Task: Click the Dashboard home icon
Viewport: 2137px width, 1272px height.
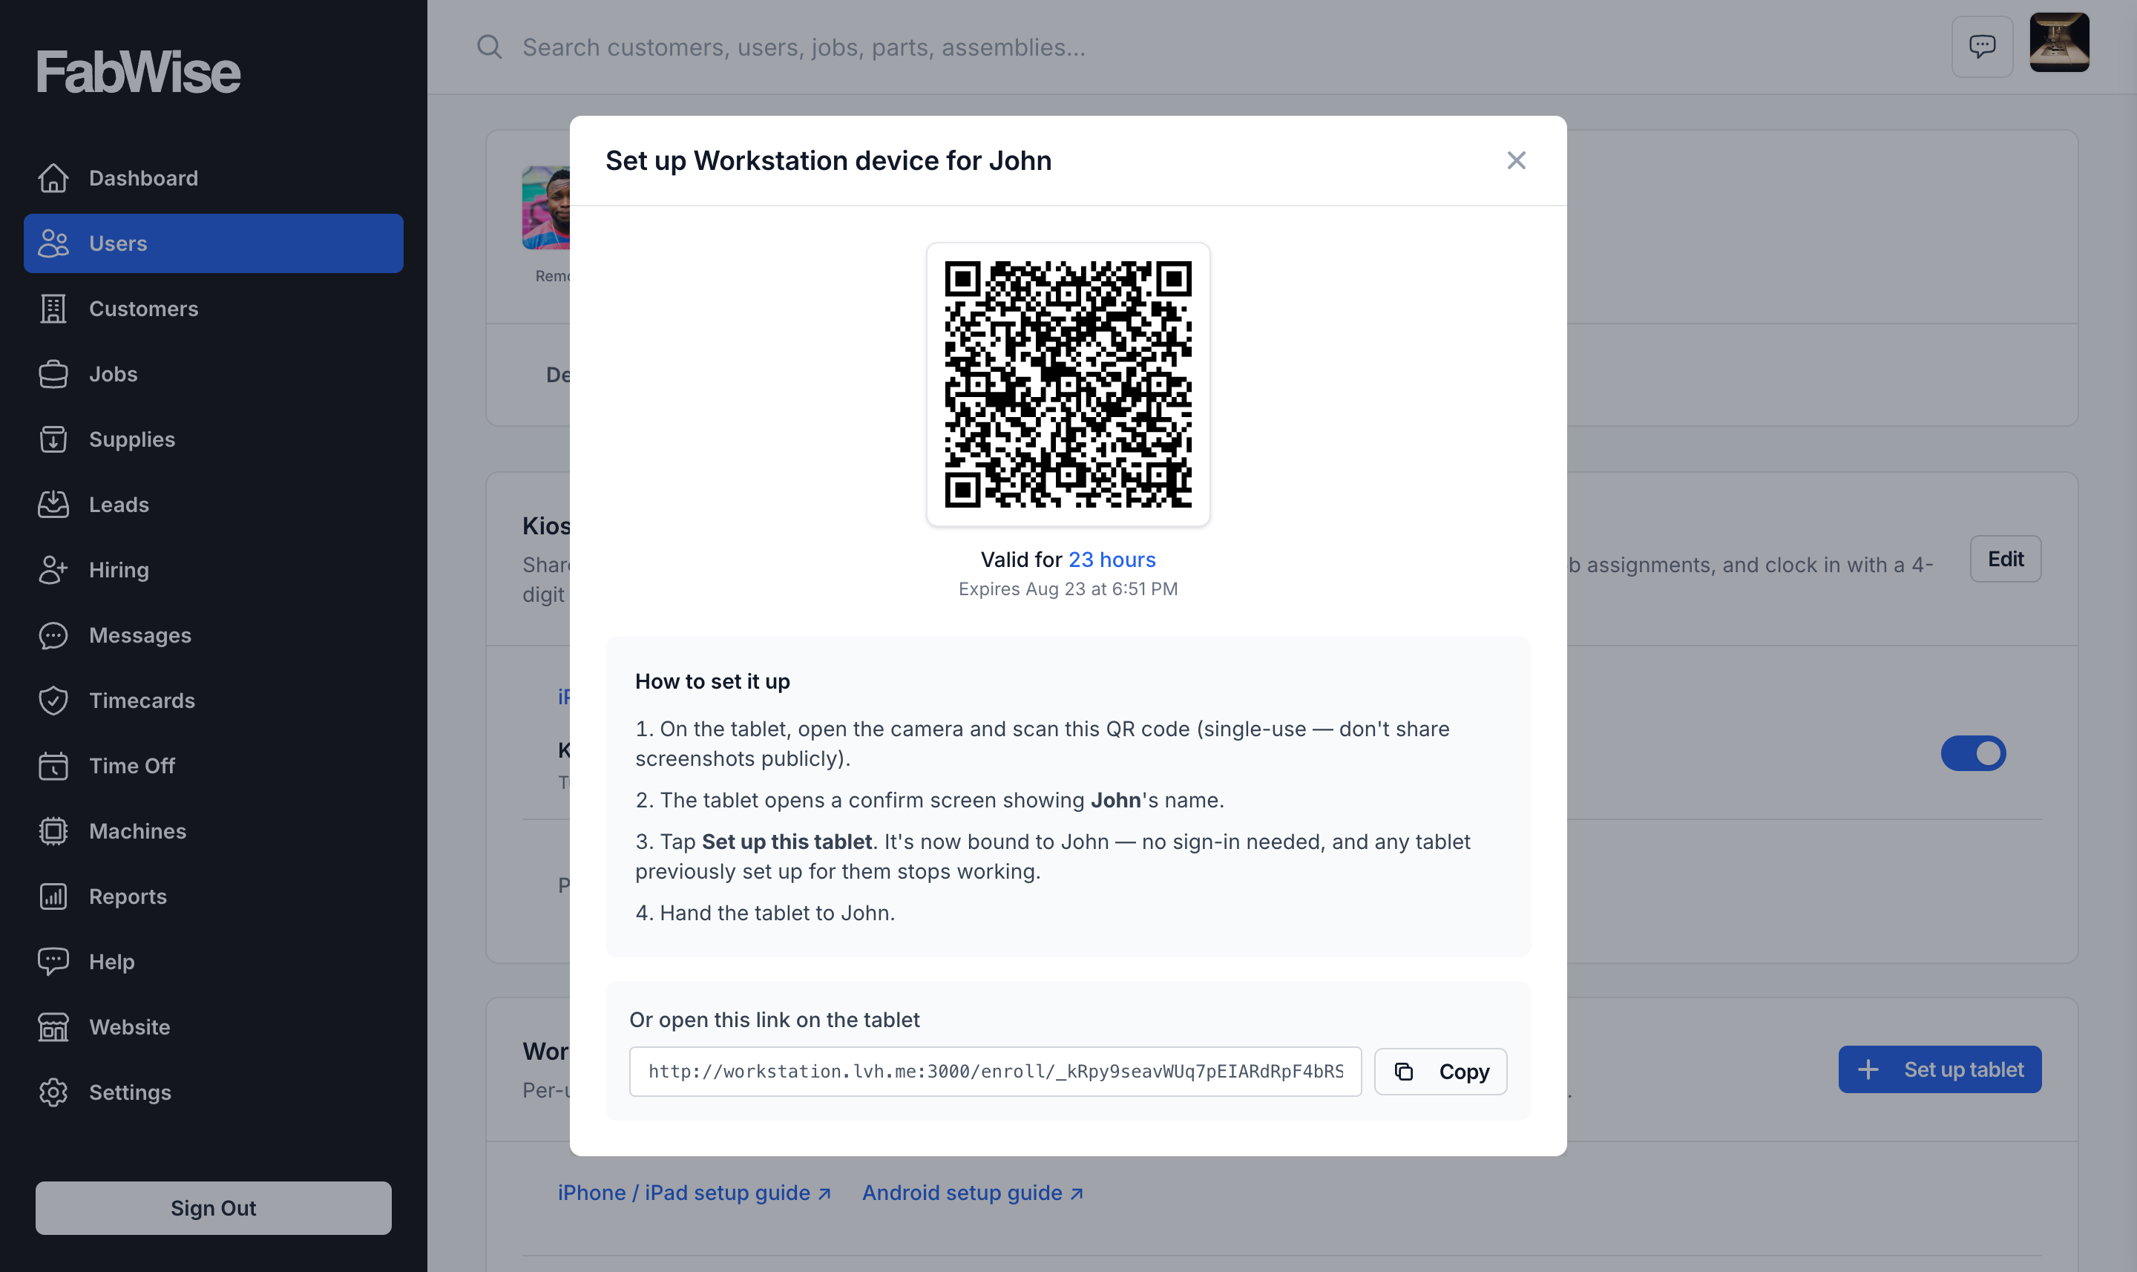Action: (53, 178)
